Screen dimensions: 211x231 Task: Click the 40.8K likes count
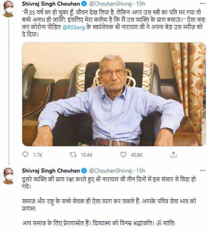point(136,155)
